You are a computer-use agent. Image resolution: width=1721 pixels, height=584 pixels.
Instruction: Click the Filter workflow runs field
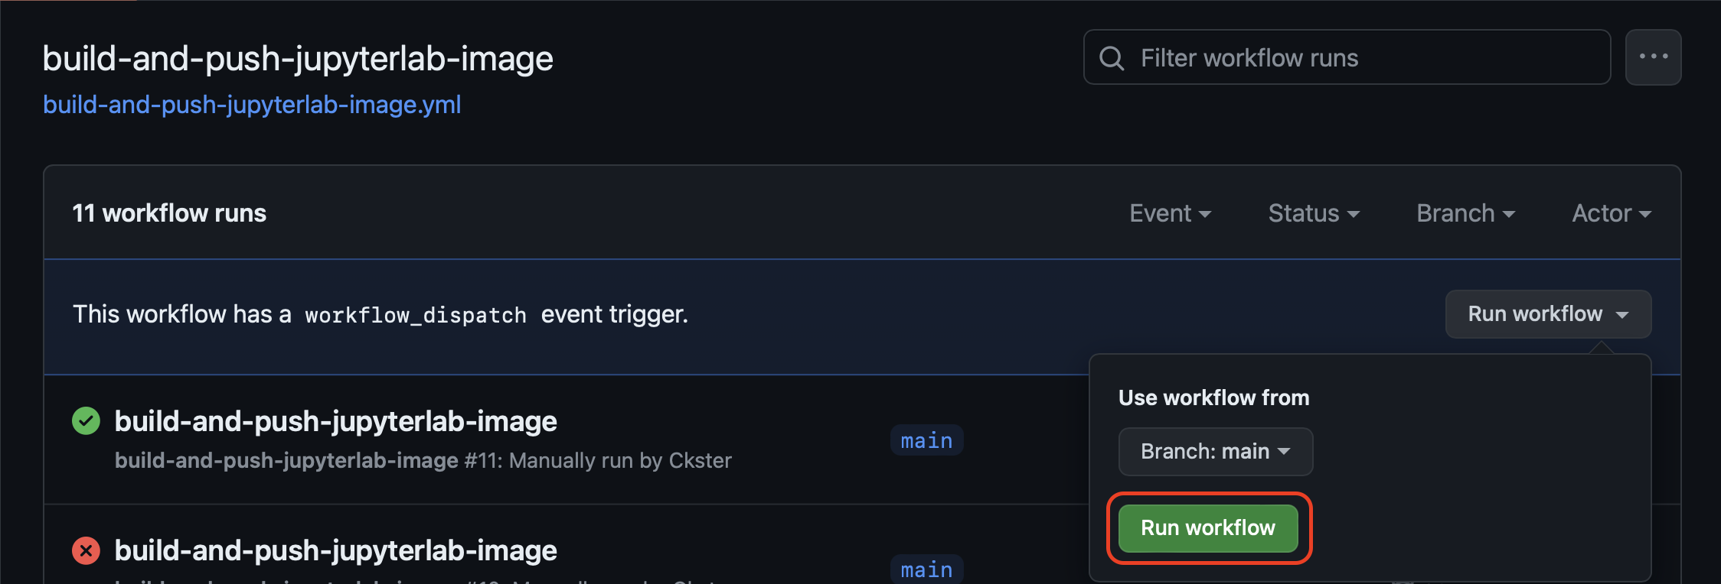[1347, 57]
